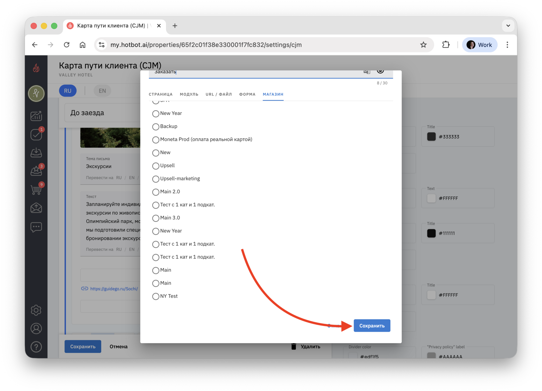
Task: Click the browser home button
Action: (83, 45)
